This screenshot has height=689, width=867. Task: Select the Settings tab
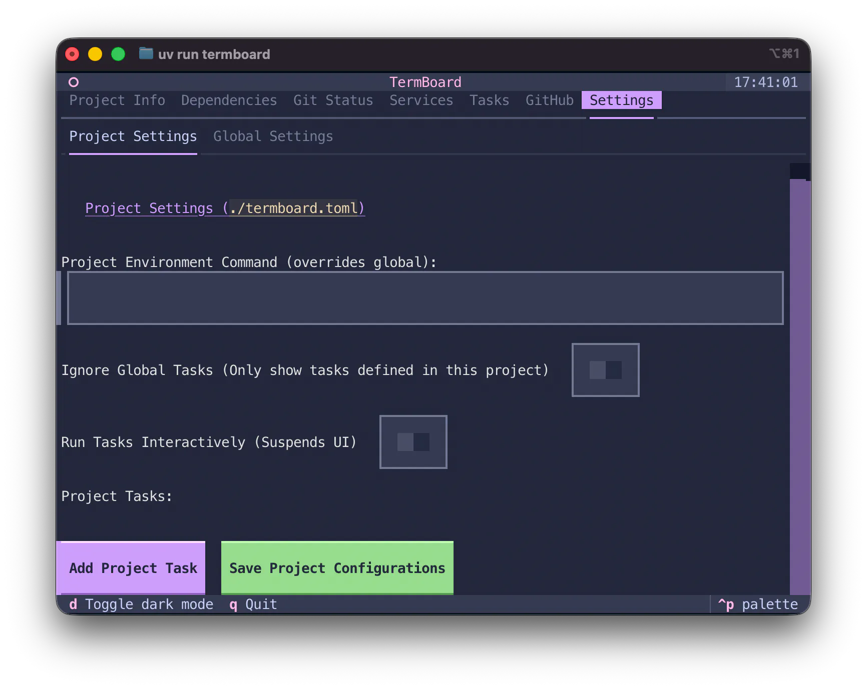pyautogui.click(x=621, y=100)
